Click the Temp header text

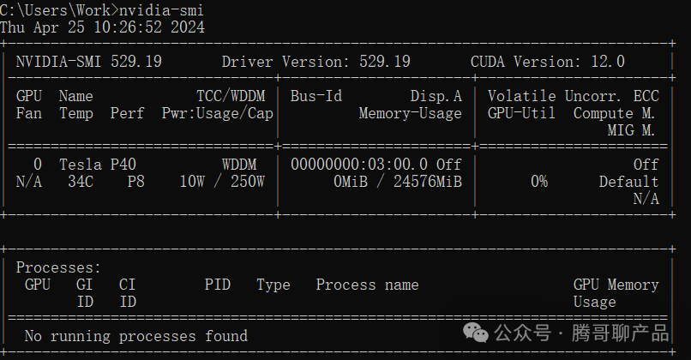click(x=76, y=113)
